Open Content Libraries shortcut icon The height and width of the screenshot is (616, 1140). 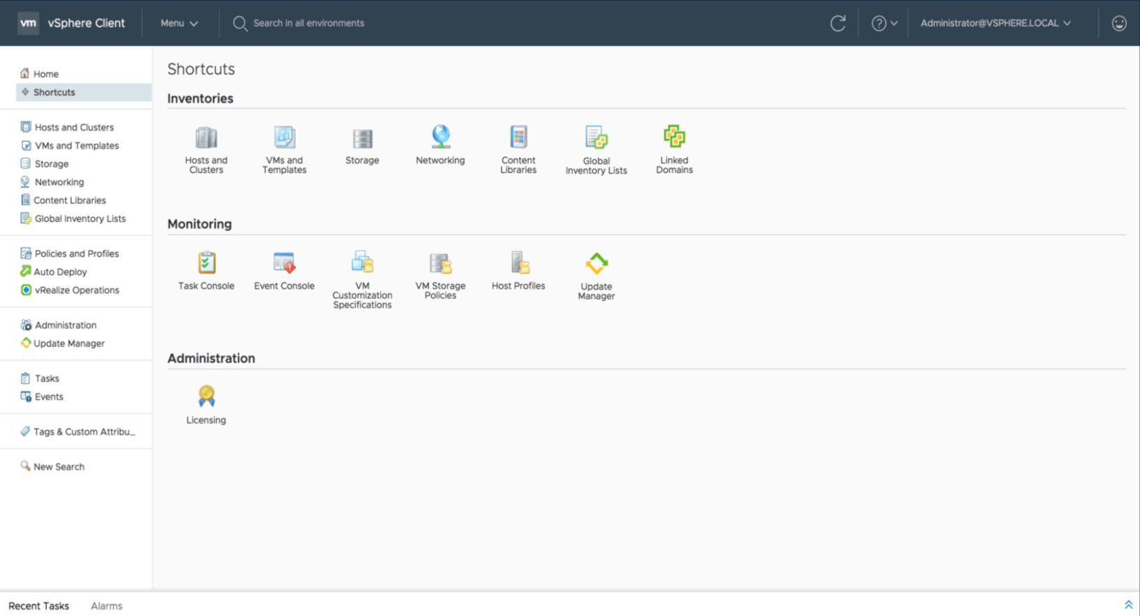pos(518,137)
